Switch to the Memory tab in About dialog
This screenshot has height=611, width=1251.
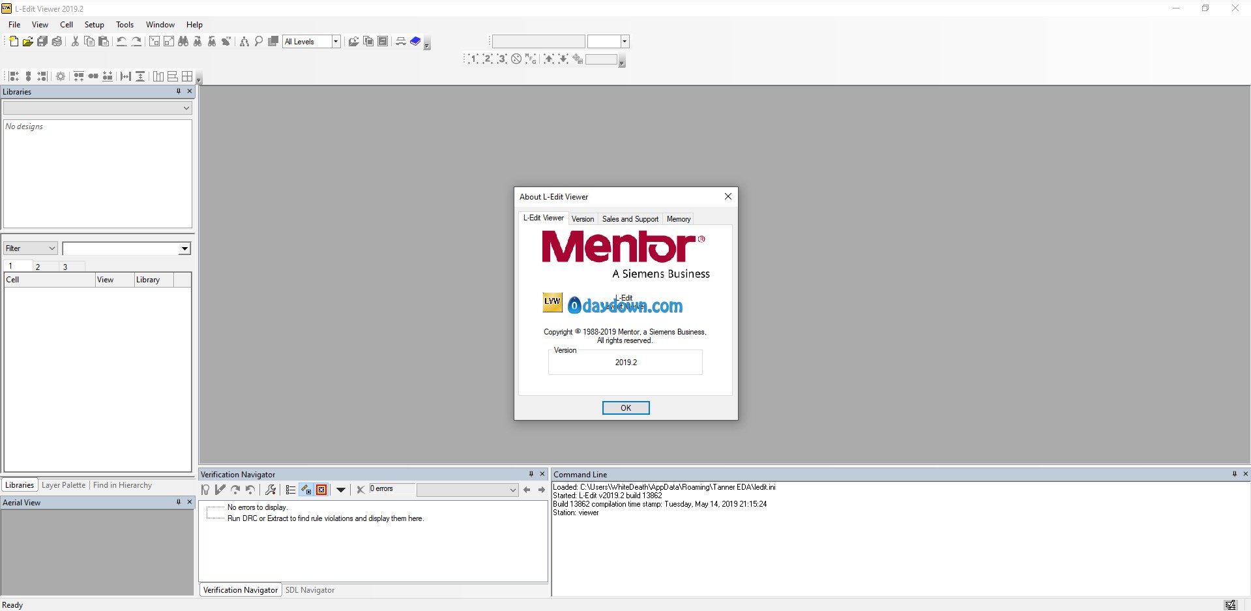tap(679, 219)
